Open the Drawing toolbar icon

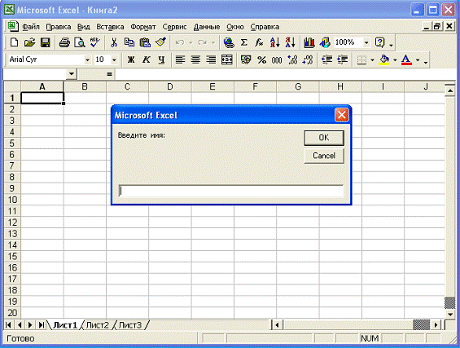point(325,42)
